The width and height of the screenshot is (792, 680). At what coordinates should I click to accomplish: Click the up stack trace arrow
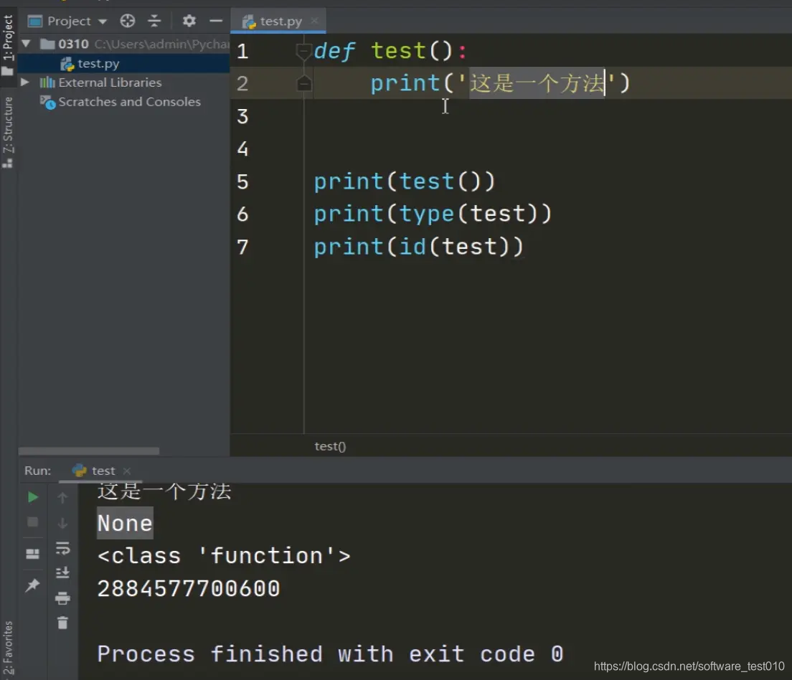(62, 498)
